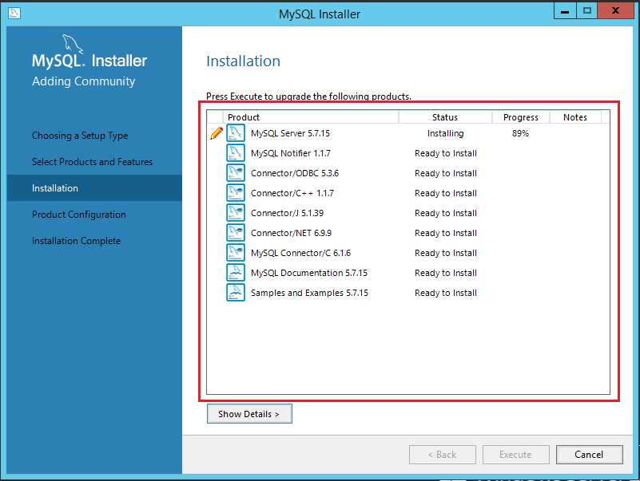
Task: Click the MySQL Connector/C 6.1.6 product icon
Action: coord(236,253)
